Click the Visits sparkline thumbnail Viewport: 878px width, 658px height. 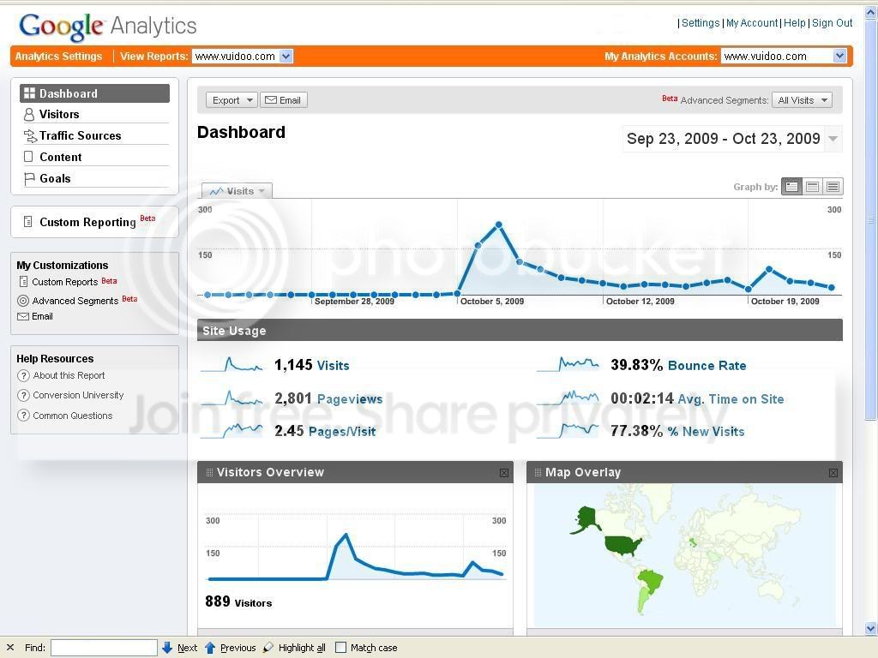[x=232, y=365]
